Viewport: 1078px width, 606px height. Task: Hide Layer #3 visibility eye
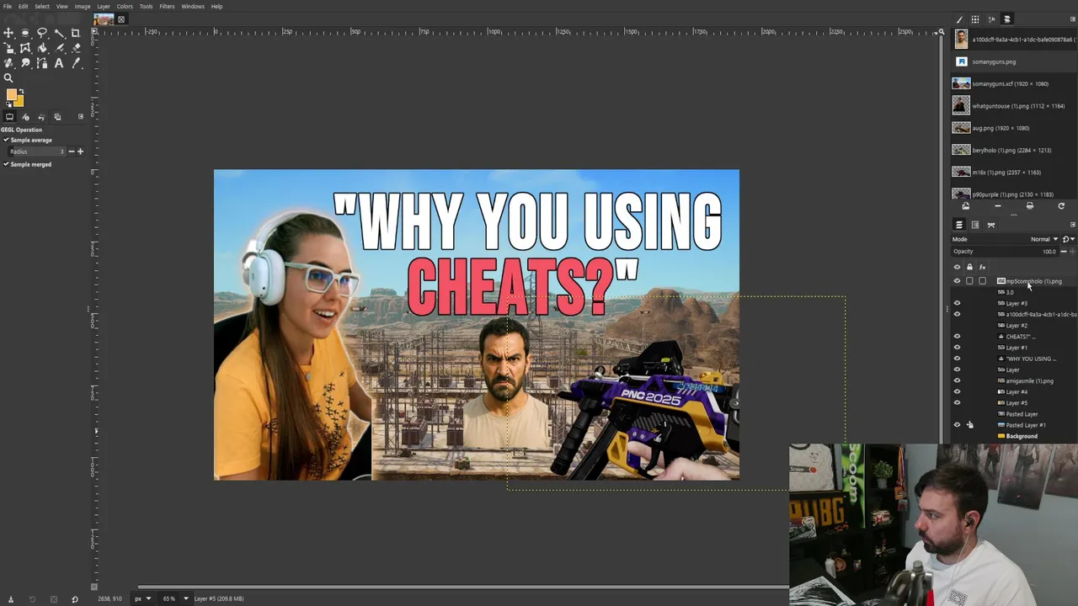tap(957, 303)
